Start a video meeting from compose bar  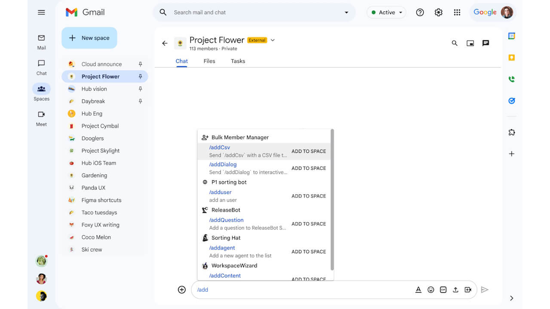[x=468, y=290]
